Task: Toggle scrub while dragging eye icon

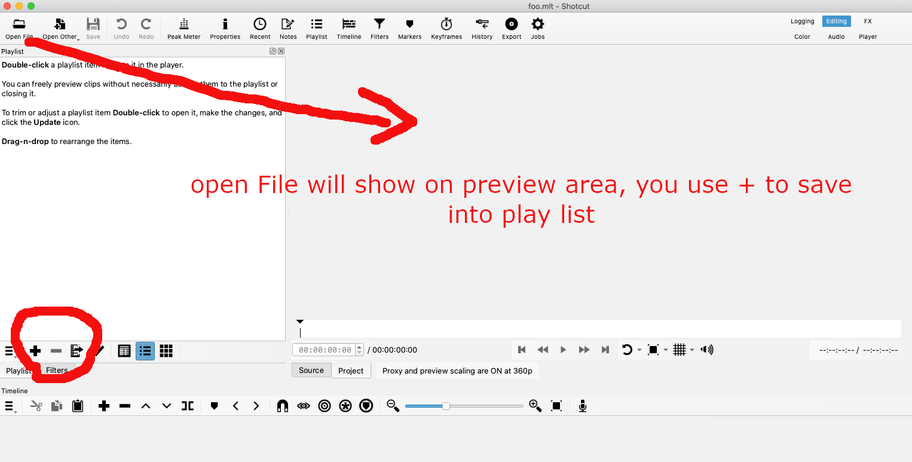Action: pyautogui.click(x=304, y=406)
